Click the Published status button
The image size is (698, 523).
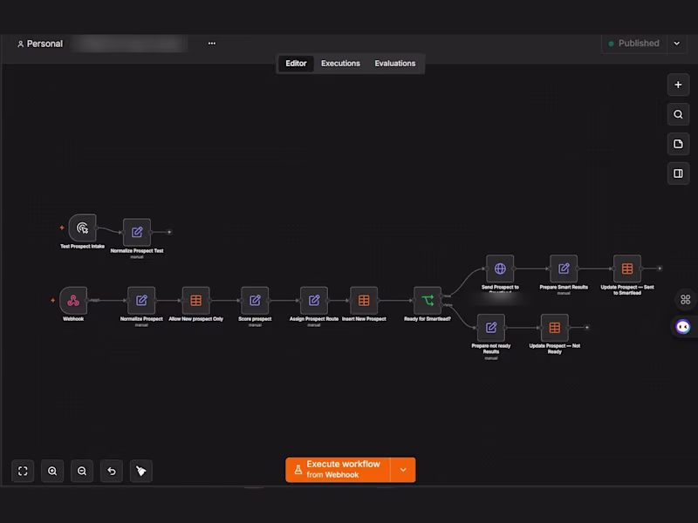[634, 43]
